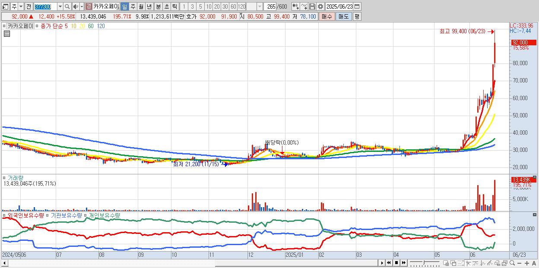Screen dimensions: 539x268
Task: Select the 초 second chart period
Action: pos(166,6)
